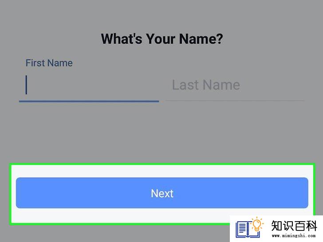Click the blue Next button
Viewport: 323px width, 242px height.
(162, 193)
